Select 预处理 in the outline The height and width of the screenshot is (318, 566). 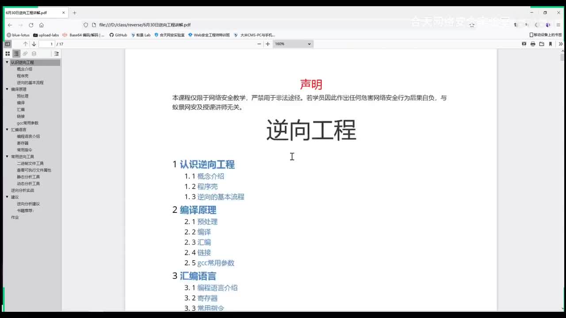point(23,96)
